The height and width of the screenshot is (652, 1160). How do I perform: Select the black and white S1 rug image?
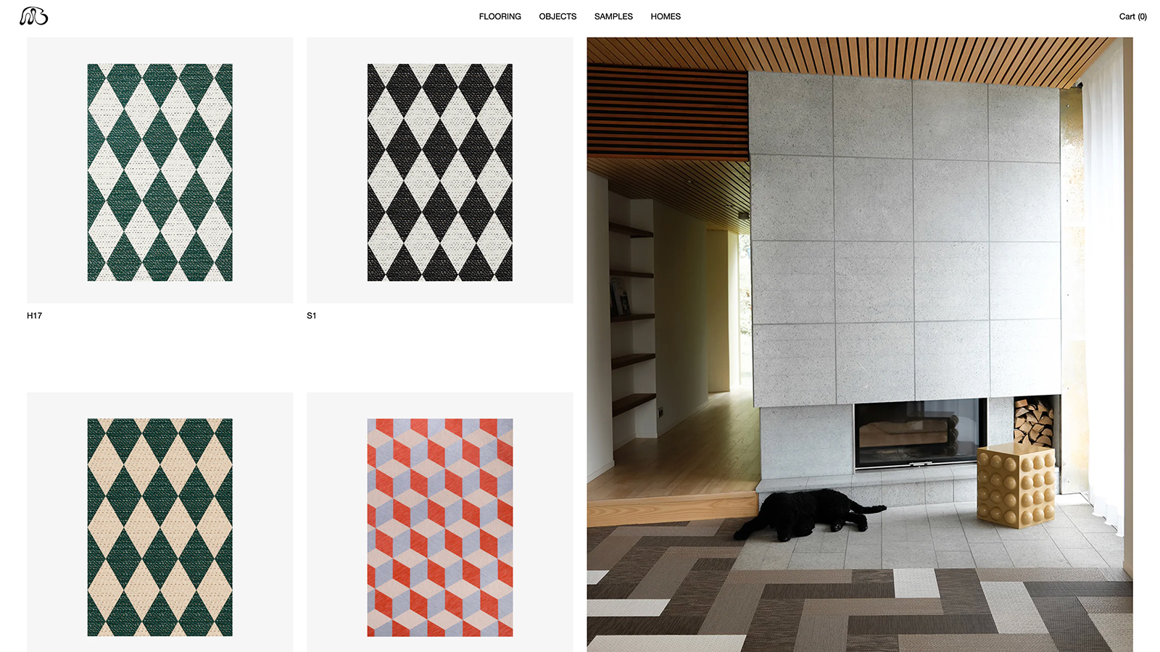440,172
